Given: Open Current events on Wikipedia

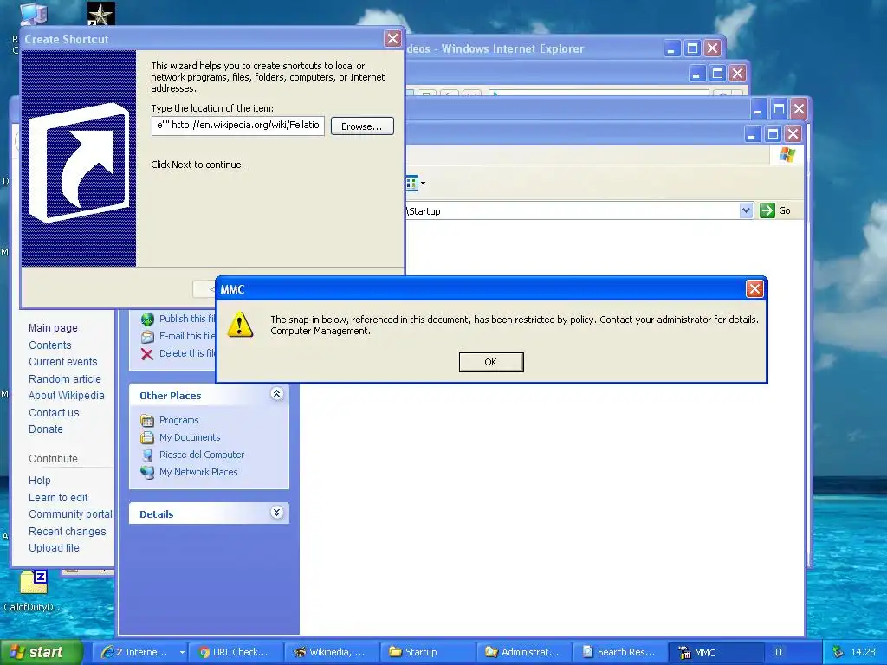Looking at the screenshot, I should (x=62, y=362).
